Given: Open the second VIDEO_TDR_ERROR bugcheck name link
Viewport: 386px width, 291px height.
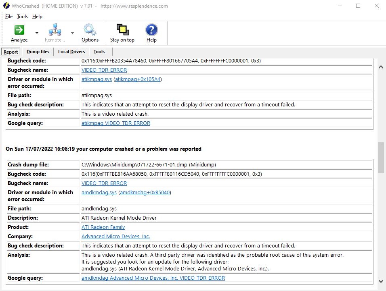Looking at the screenshot, I should (x=104, y=183).
